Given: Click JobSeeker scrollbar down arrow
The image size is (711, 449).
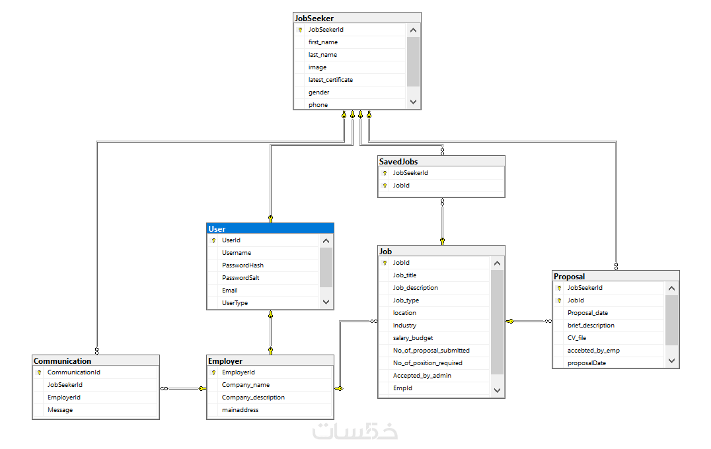Looking at the screenshot, I should pos(413,102).
